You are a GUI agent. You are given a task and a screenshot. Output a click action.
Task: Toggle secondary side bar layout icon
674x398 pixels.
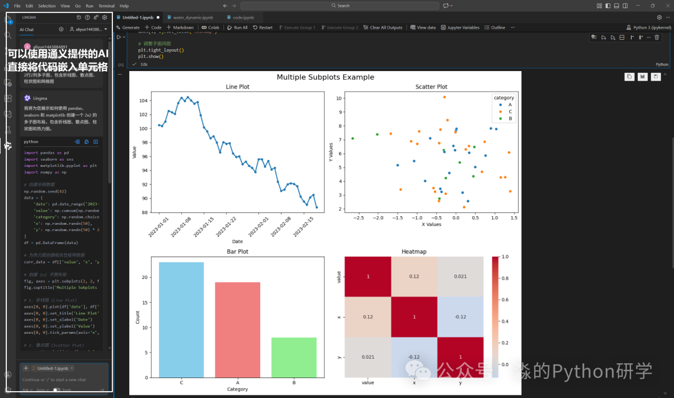(625, 6)
